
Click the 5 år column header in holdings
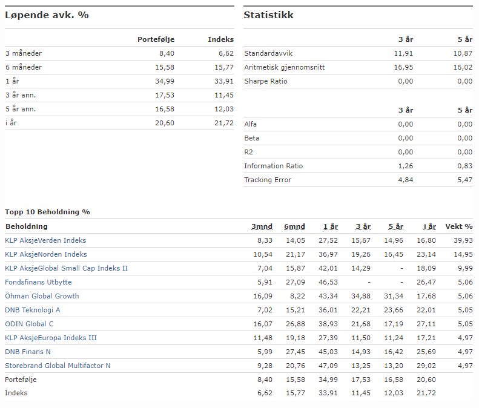[x=396, y=226]
